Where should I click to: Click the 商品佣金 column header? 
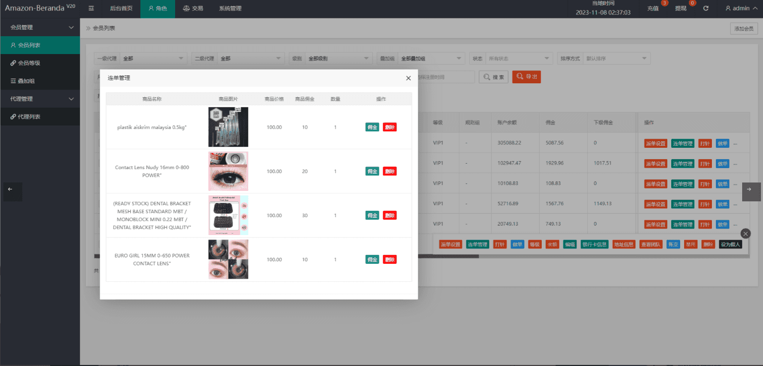coord(305,99)
